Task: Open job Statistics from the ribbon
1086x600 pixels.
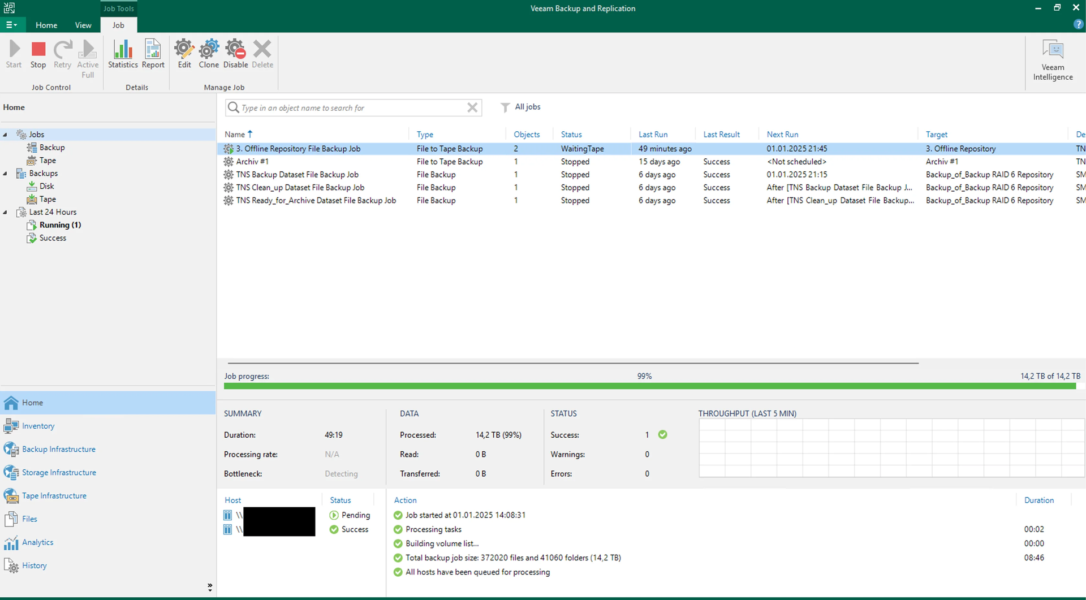Action: (x=123, y=54)
